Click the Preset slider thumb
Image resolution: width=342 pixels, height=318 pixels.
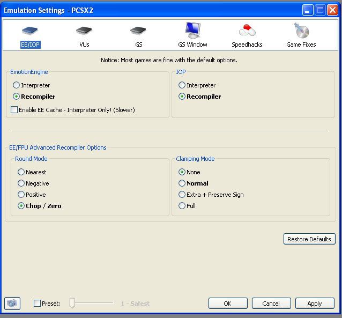click(x=72, y=303)
